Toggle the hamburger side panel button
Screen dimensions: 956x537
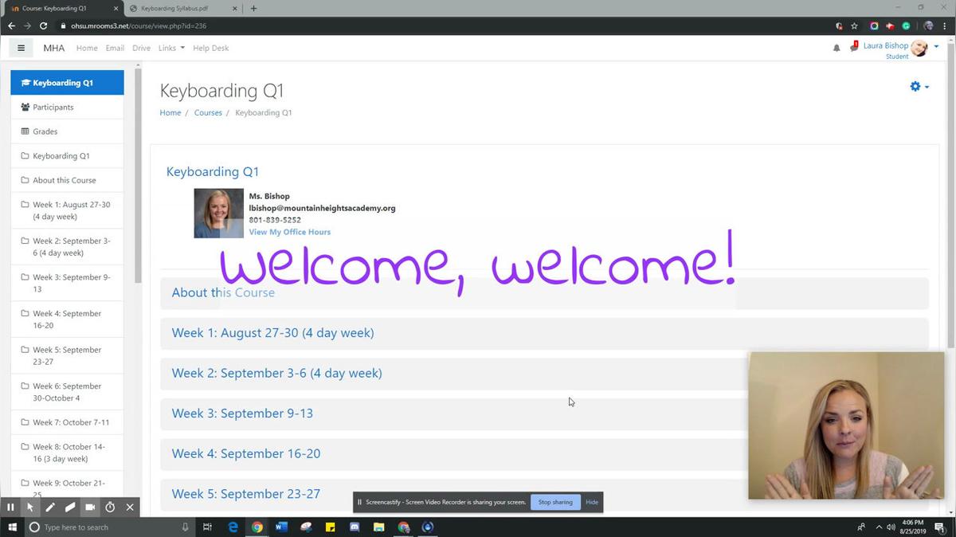click(x=21, y=48)
